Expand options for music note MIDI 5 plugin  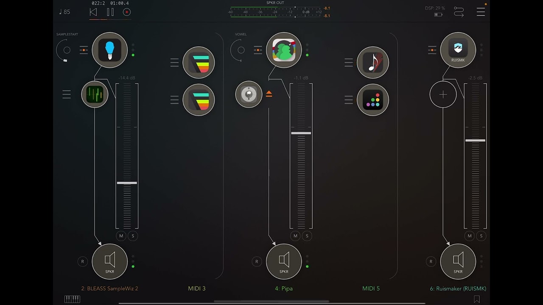coord(349,63)
